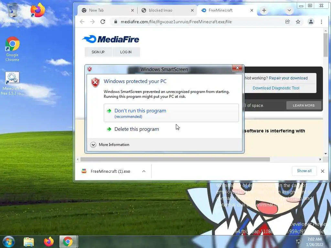Click the padlock site info icon
This screenshot has height=248, width=331.
point(115,22)
